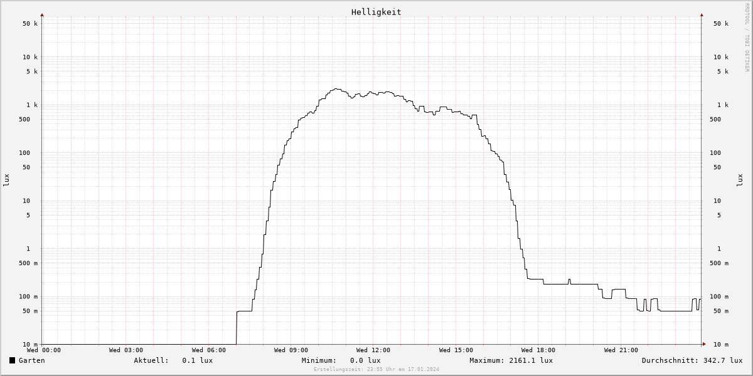This screenshot has width=753, height=376.
Task: Click the "Wed 09:00" time axis label
Action: [291, 350]
